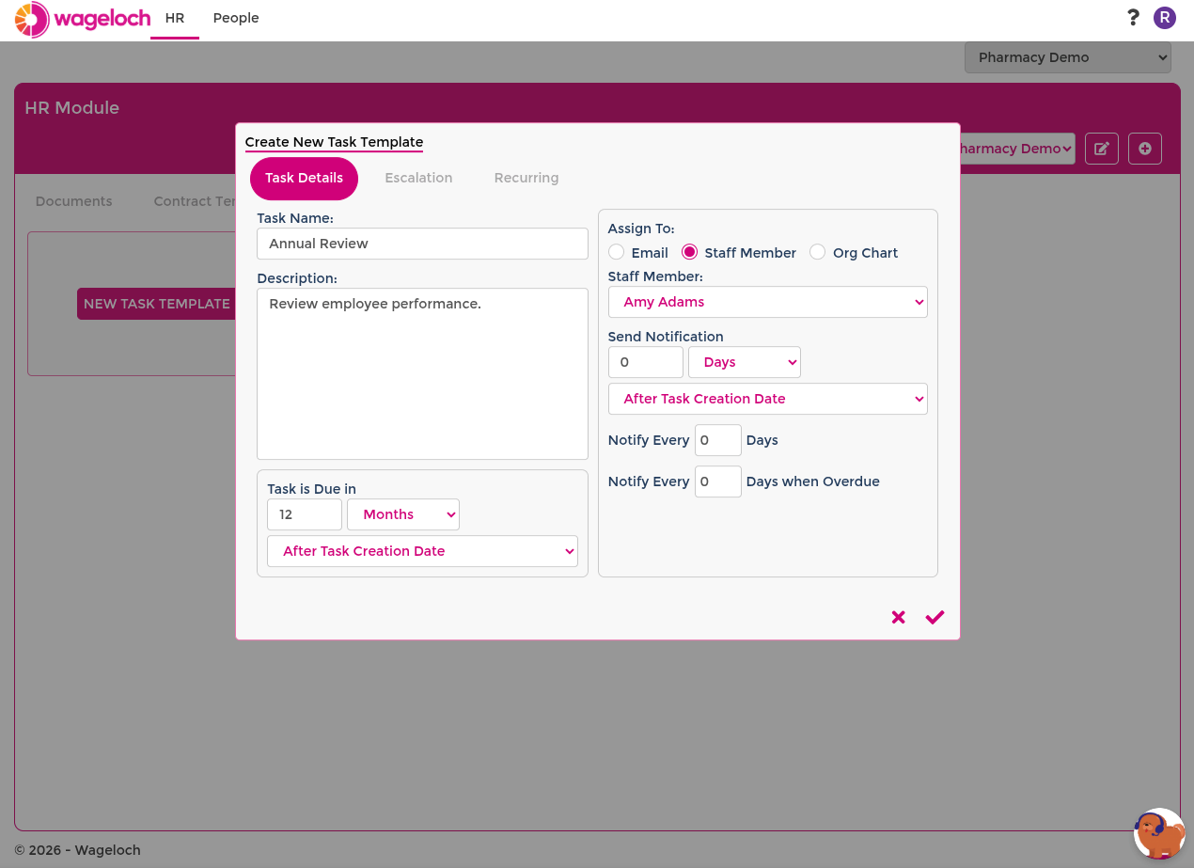Image resolution: width=1194 pixels, height=868 pixels.
Task: Switch to the Documents tab behind dialog
Action: coord(73,201)
